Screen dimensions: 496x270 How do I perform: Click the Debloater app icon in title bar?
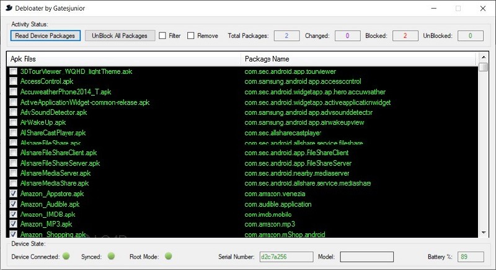click(9, 8)
